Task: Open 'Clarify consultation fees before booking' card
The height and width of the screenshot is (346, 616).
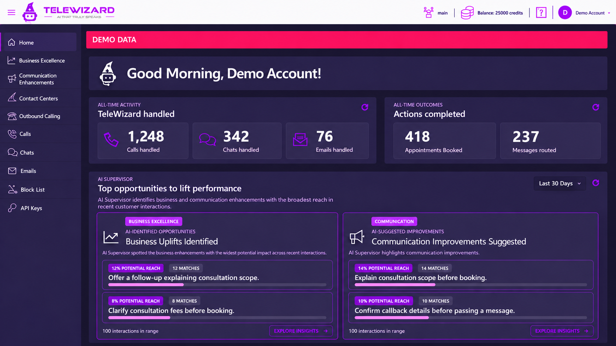Action: 217,307
